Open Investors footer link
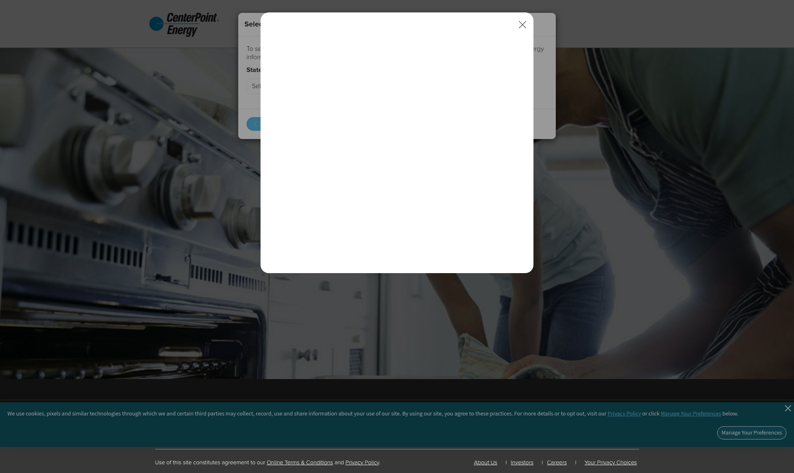This screenshot has width=794, height=473. 522,463
